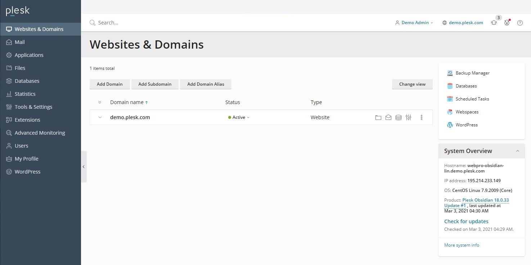Open mail icon in demo.plesk.com row
This screenshot has height=265, width=531.
point(388,117)
